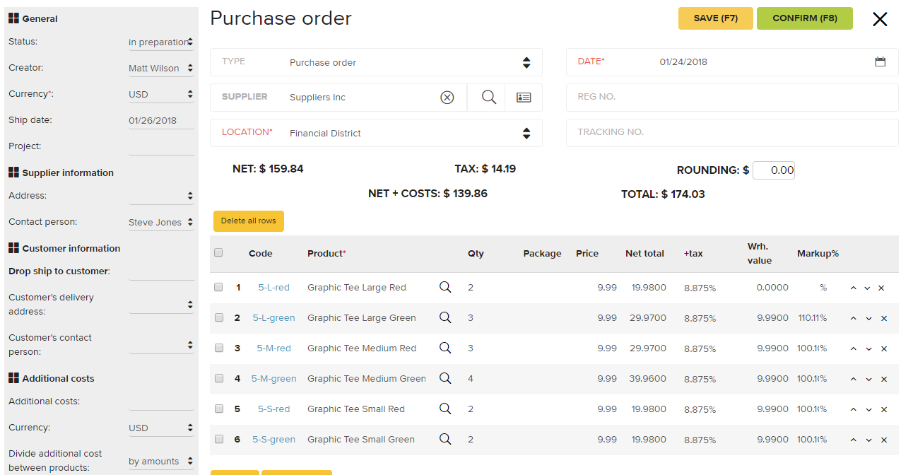Delete the 5-S-red row
The image size is (913, 475).
point(884,410)
